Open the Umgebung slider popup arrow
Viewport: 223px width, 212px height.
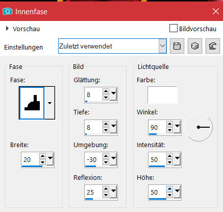(113, 159)
